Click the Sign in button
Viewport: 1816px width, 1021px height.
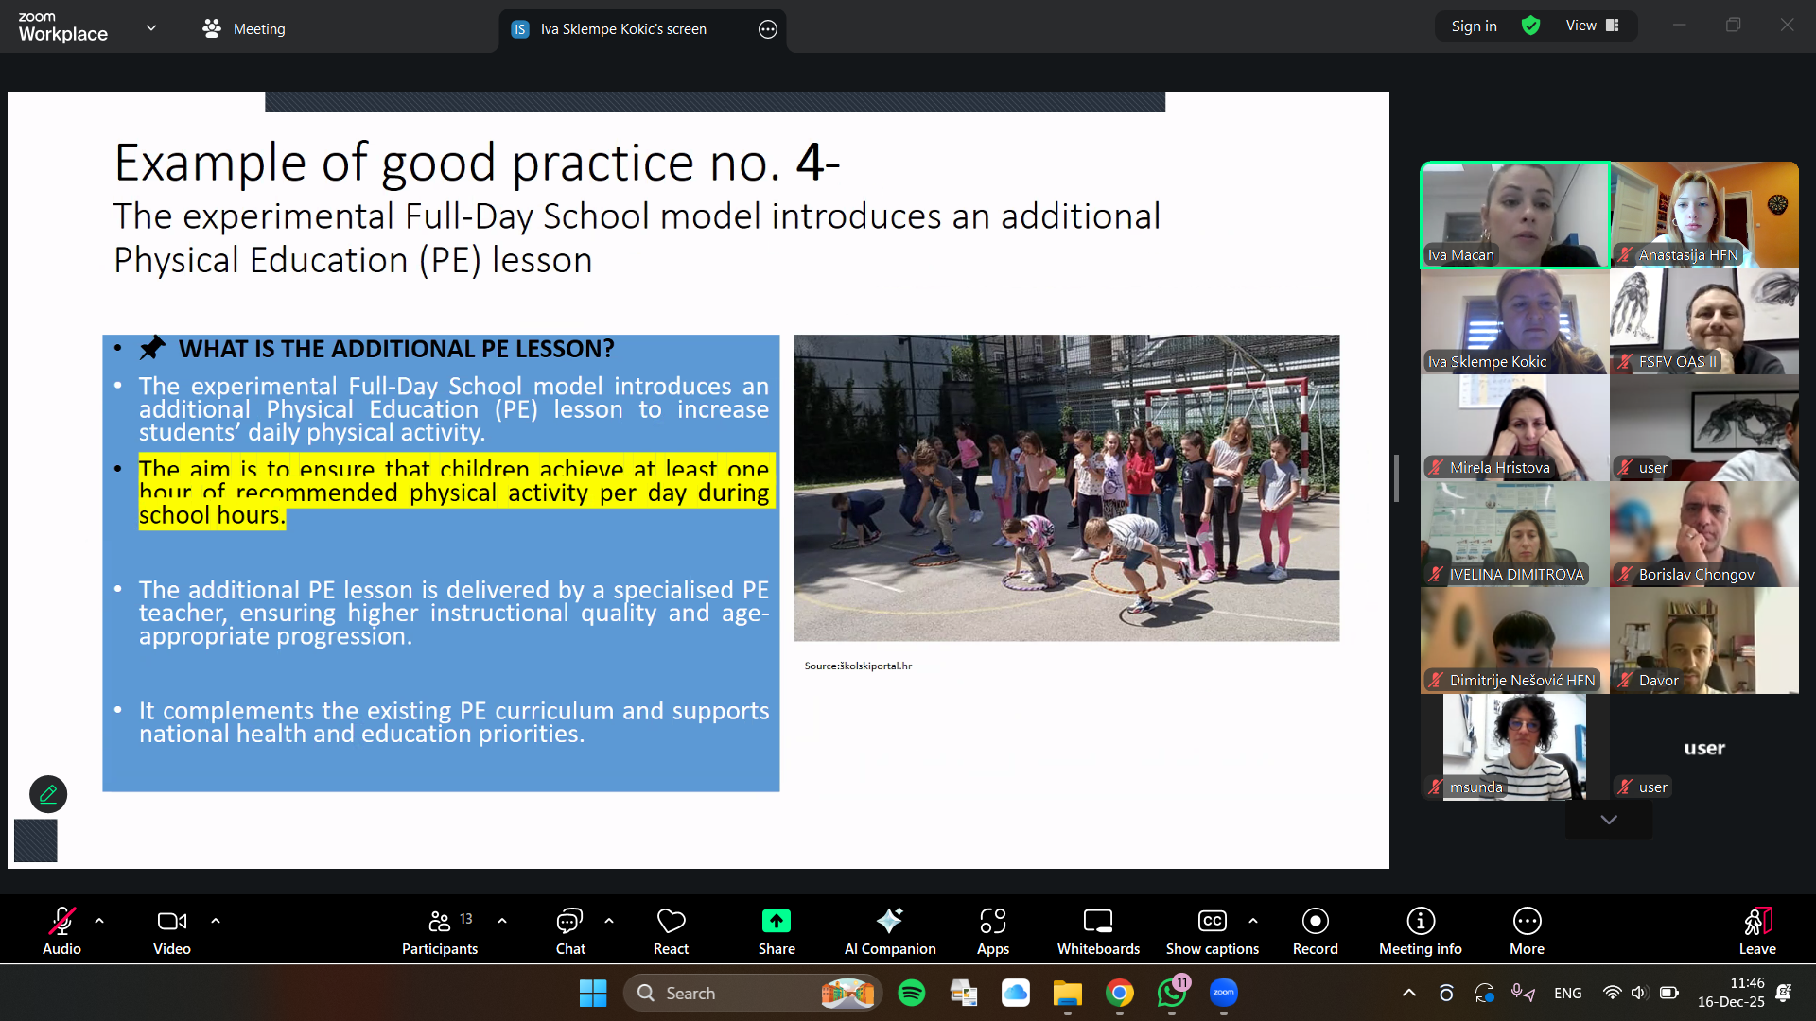coord(1474,26)
